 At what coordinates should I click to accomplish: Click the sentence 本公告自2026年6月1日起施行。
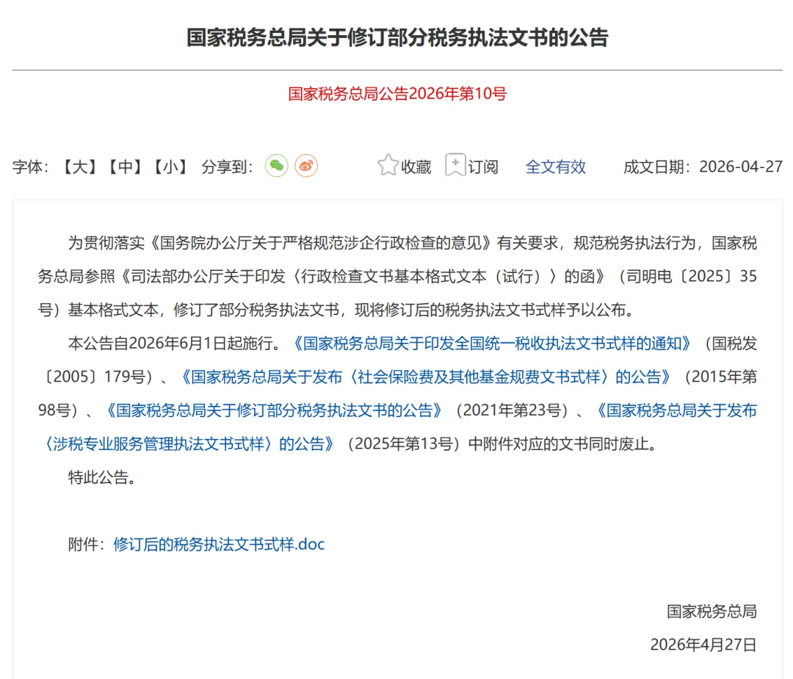click(175, 344)
